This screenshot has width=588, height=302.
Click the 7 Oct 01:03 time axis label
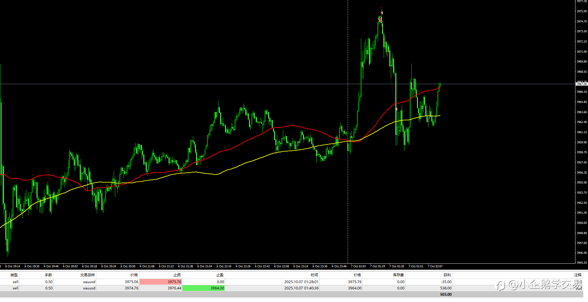click(358, 266)
